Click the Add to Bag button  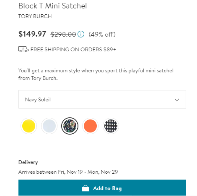point(102,188)
